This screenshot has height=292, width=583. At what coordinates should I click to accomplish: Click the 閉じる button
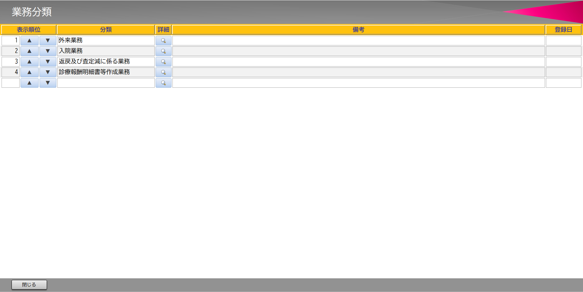(29, 285)
